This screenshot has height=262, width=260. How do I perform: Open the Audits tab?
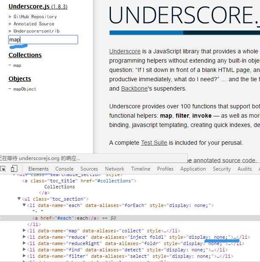coord(245,169)
